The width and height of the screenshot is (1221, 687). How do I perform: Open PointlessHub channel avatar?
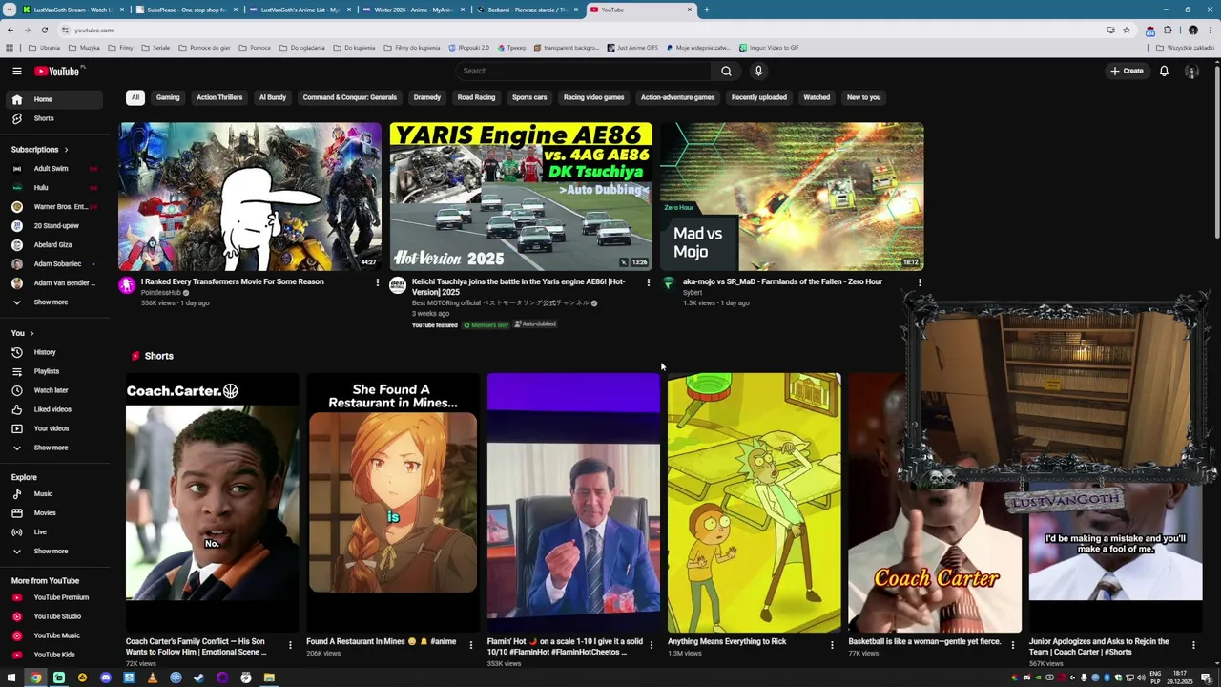click(127, 285)
